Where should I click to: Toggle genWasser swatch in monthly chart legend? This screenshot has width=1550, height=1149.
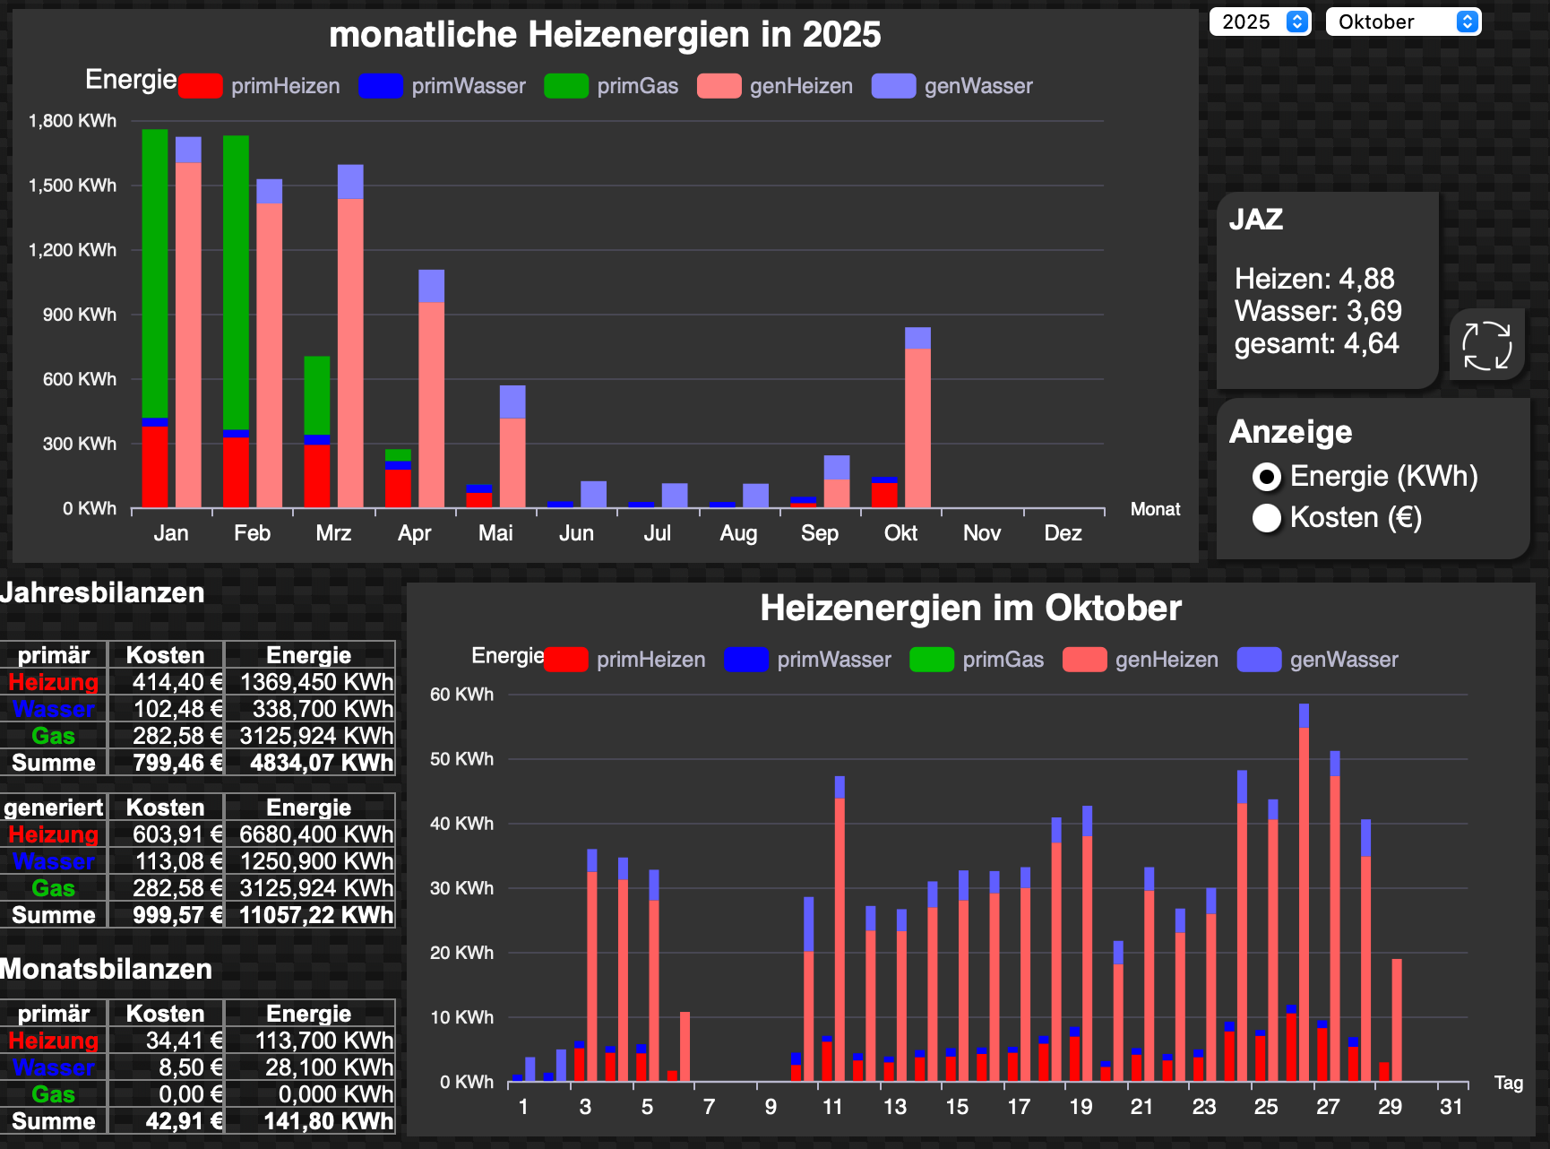point(893,86)
